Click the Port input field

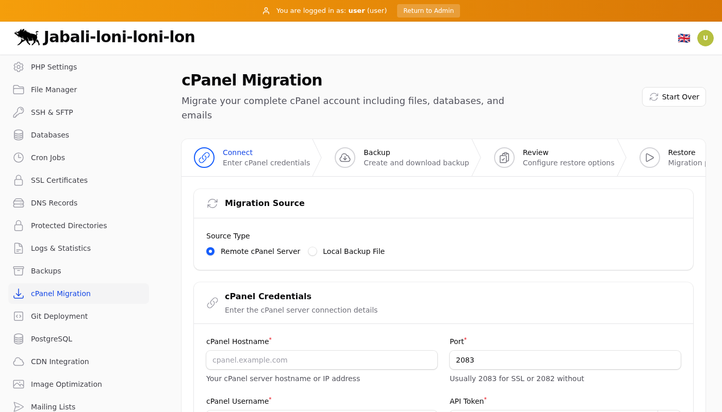565,360
